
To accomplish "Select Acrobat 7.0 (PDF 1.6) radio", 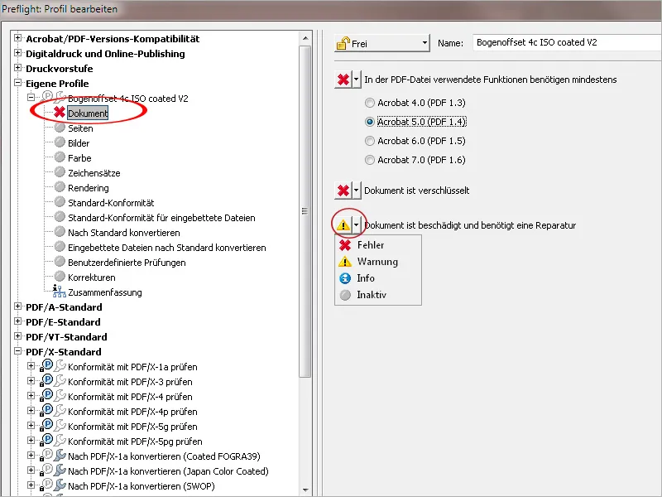I will pyautogui.click(x=369, y=160).
